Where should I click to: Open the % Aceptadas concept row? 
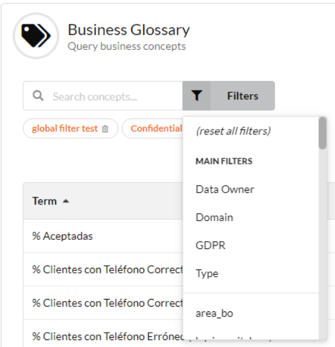point(103,236)
